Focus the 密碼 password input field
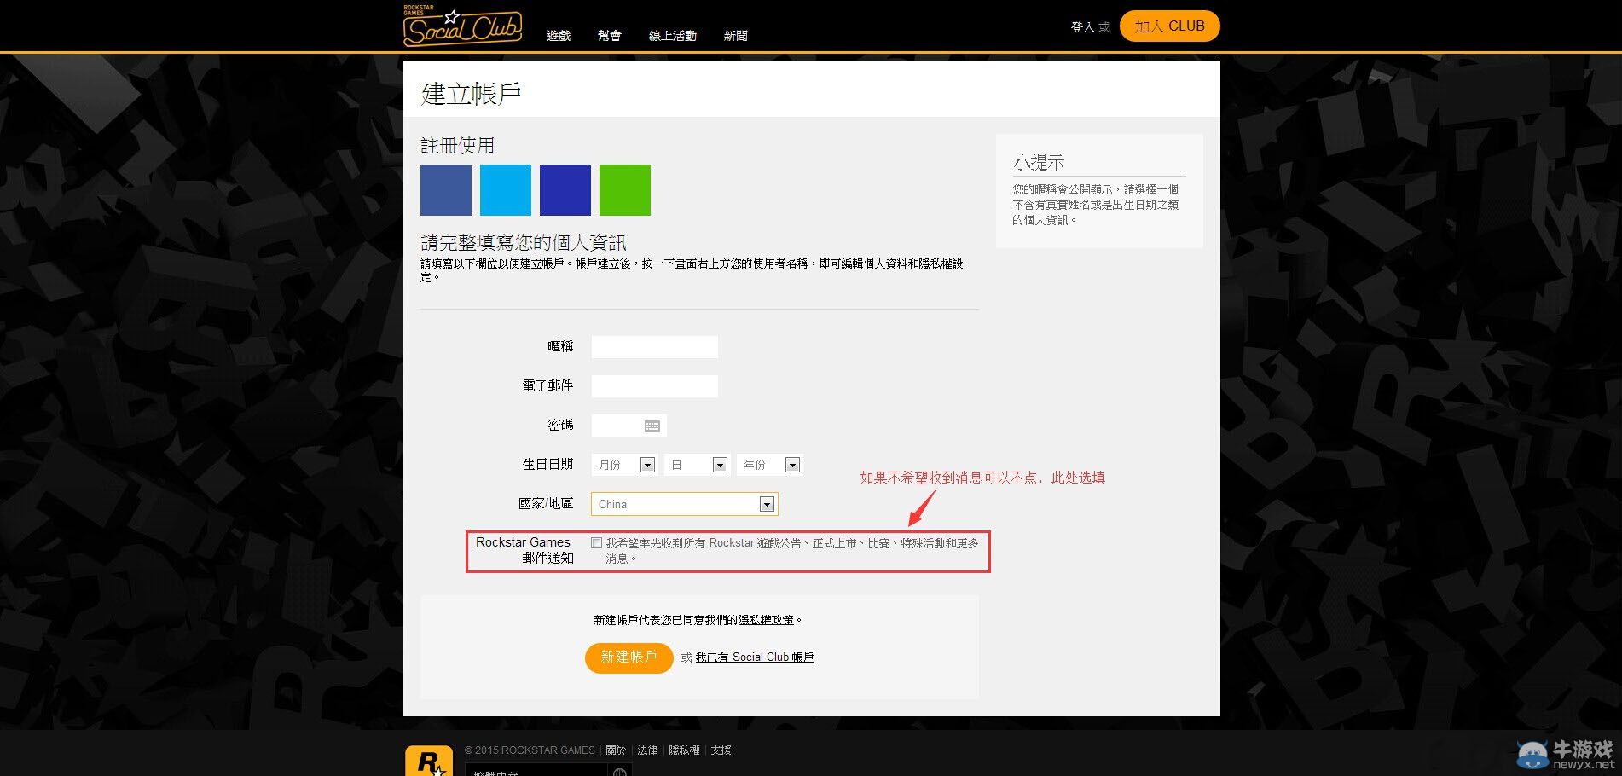The height and width of the screenshot is (776, 1622). point(629,426)
